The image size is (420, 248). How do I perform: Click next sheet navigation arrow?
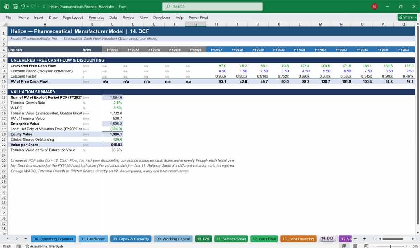pyautogui.click(x=17, y=239)
